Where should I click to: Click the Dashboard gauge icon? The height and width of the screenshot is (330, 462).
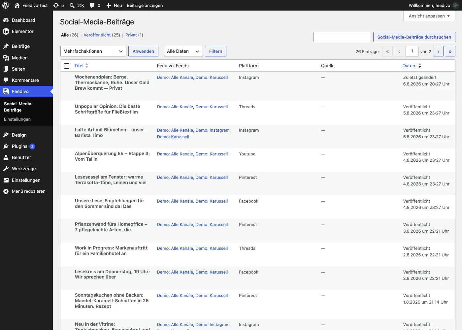6,20
